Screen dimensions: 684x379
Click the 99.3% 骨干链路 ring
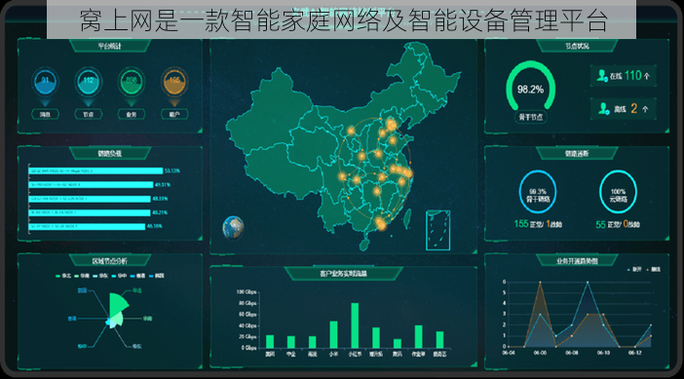coord(538,192)
